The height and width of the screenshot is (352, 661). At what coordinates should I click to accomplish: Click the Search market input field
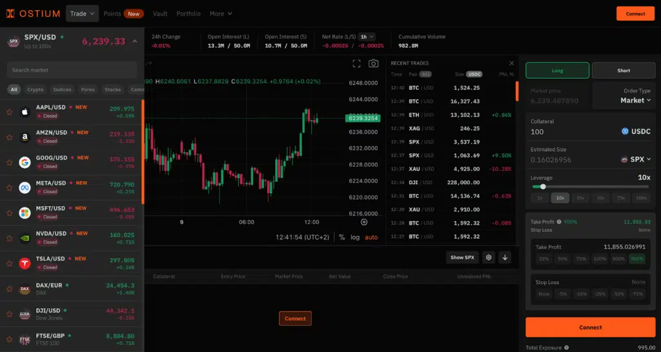[x=72, y=70]
